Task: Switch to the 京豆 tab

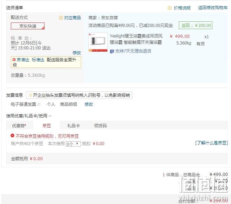Action: 47,125
